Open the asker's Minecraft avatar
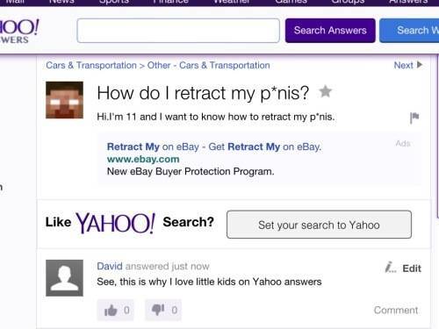 pyautogui.click(x=64, y=100)
